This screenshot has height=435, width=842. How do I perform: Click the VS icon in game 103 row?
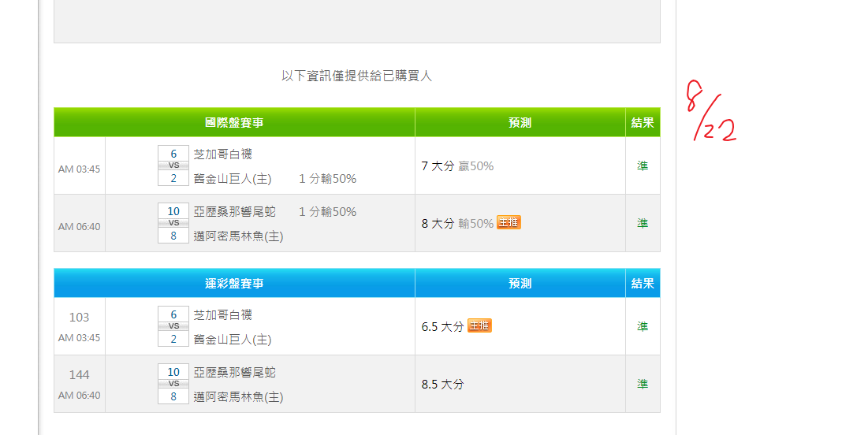pos(173,326)
